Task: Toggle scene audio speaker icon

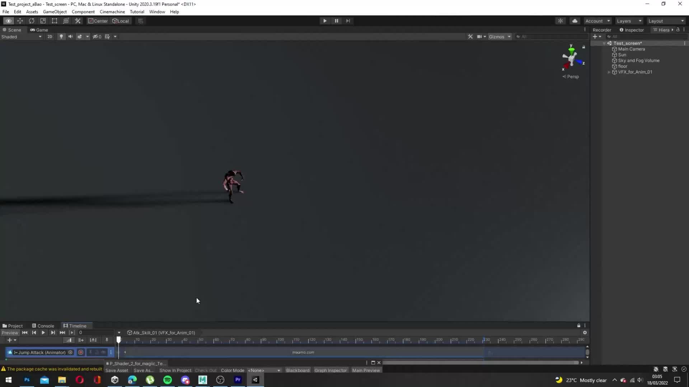Action: pyautogui.click(x=70, y=37)
